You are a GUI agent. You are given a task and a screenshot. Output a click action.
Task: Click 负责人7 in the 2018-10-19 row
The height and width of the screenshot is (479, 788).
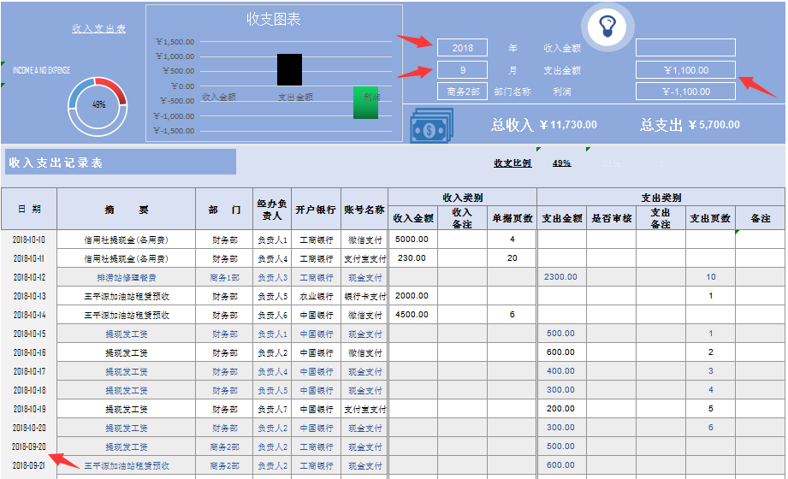click(272, 409)
